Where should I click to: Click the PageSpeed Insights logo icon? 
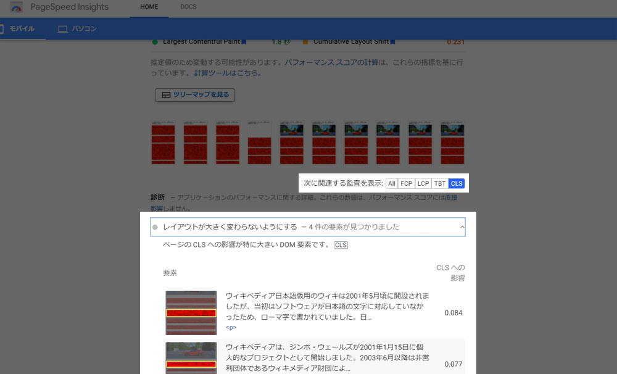(16, 7)
